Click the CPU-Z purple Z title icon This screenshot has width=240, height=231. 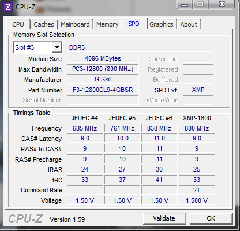[8, 7]
